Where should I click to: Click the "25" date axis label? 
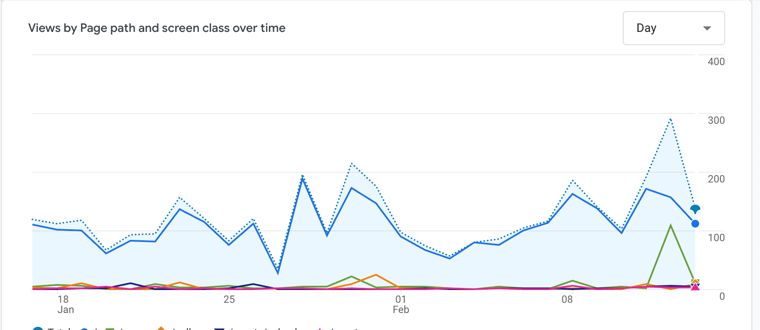click(x=229, y=299)
